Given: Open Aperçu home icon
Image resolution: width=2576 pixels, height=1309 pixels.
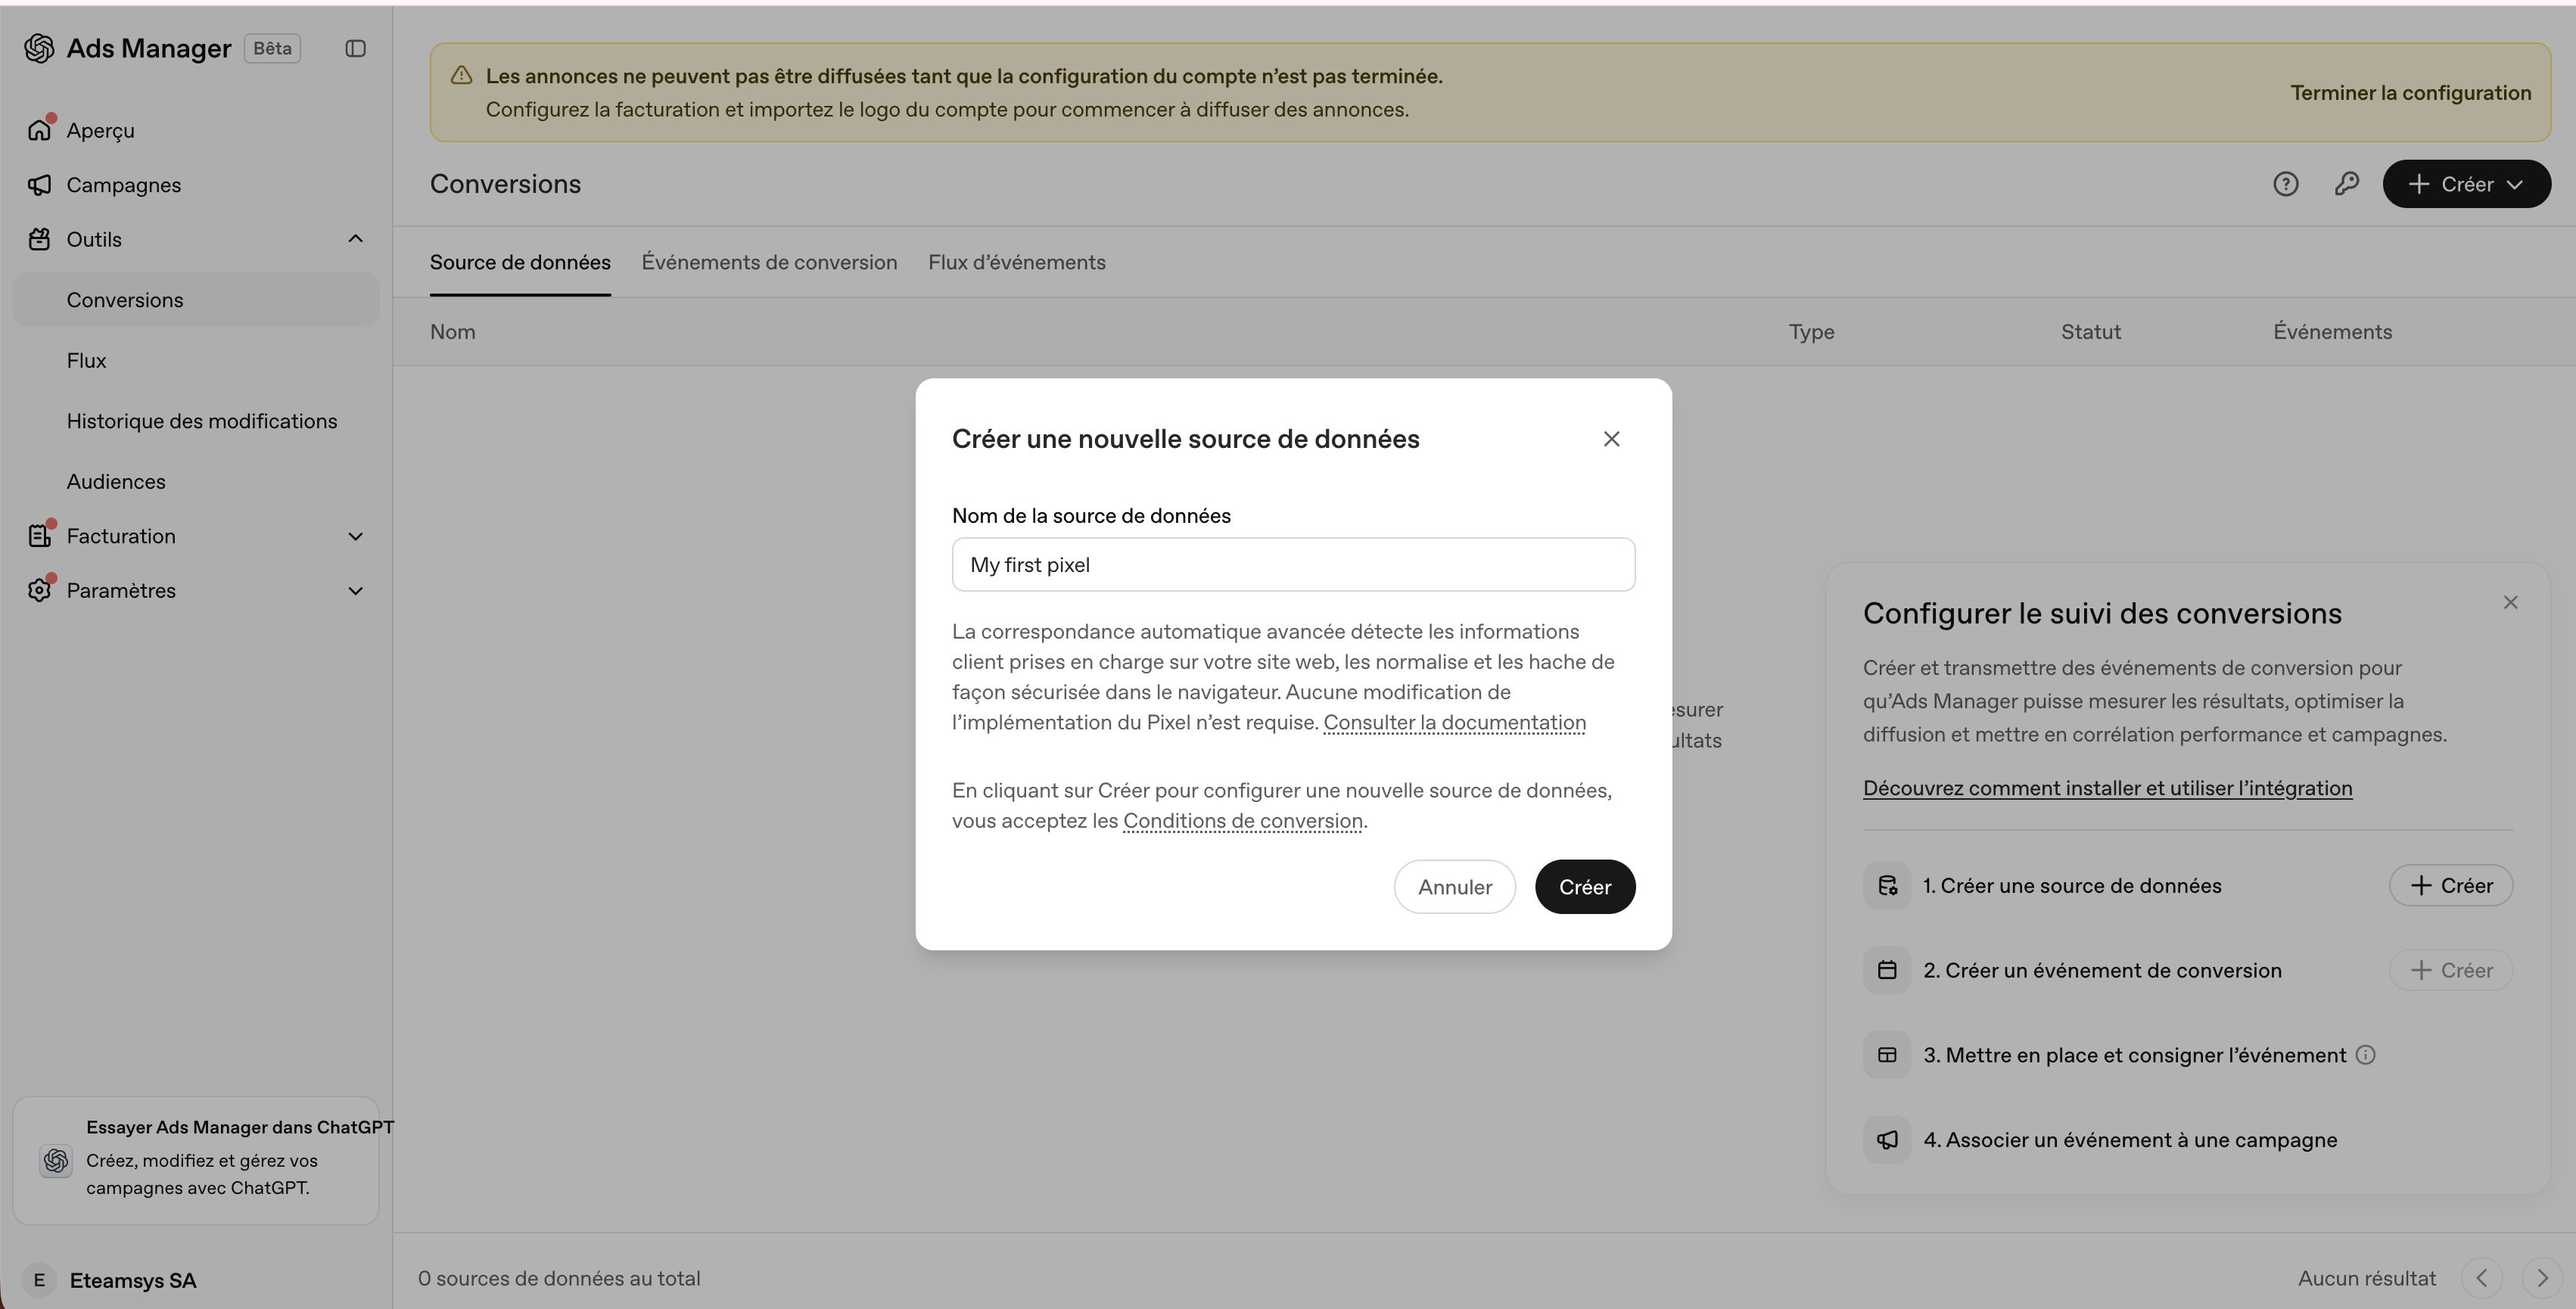Looking at the screenshot, I should 39,130.
